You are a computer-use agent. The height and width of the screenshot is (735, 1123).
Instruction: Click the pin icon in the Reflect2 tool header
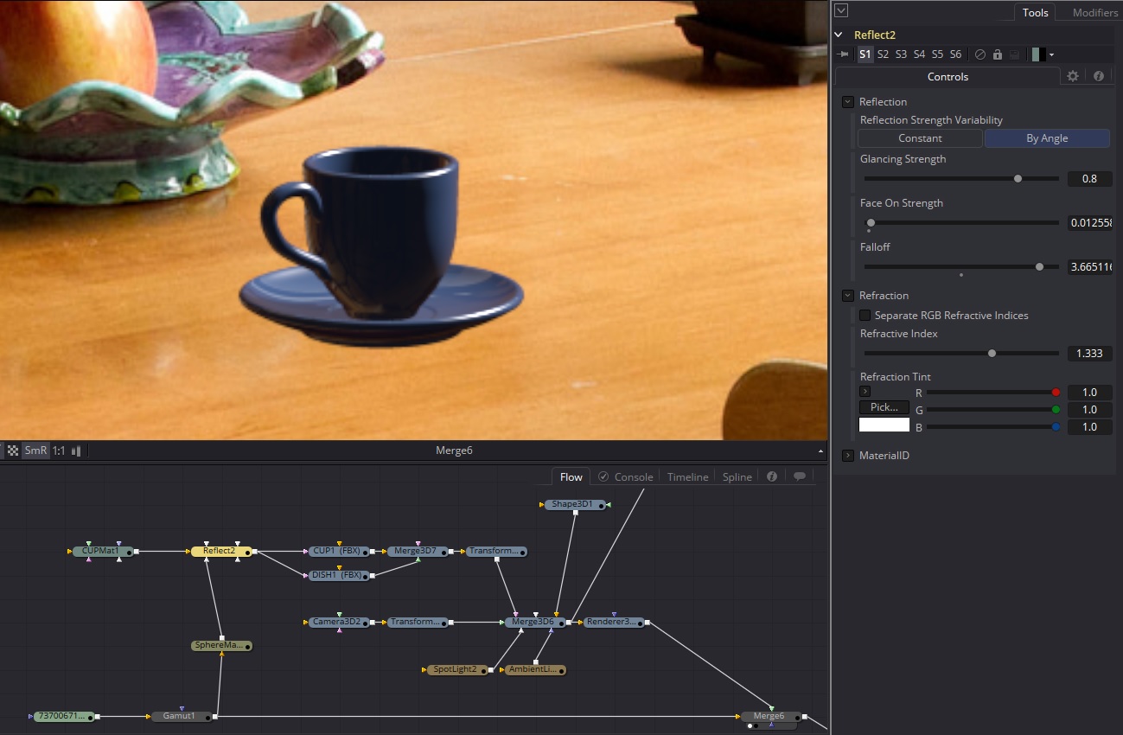tap(842, 54)
